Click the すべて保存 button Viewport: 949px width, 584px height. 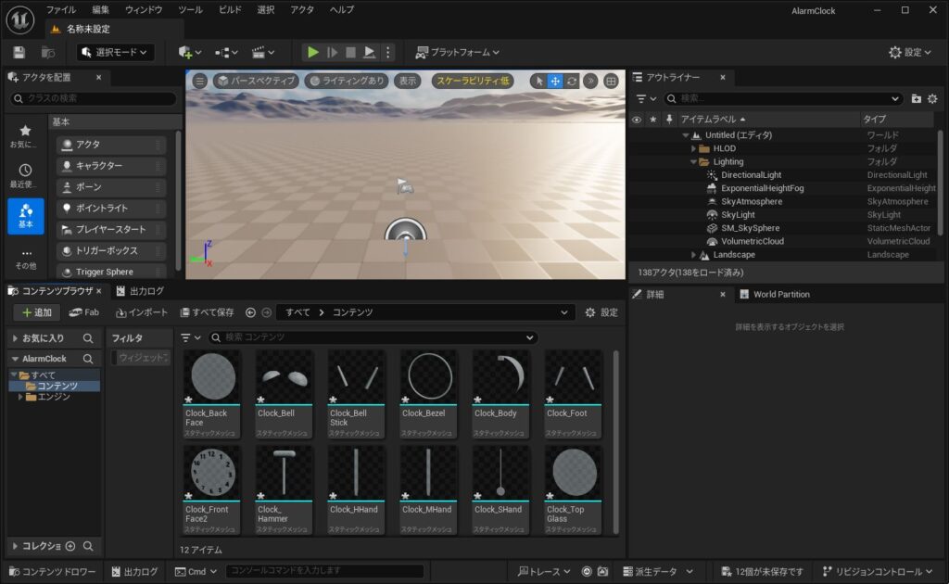click(x=207, y=312)
